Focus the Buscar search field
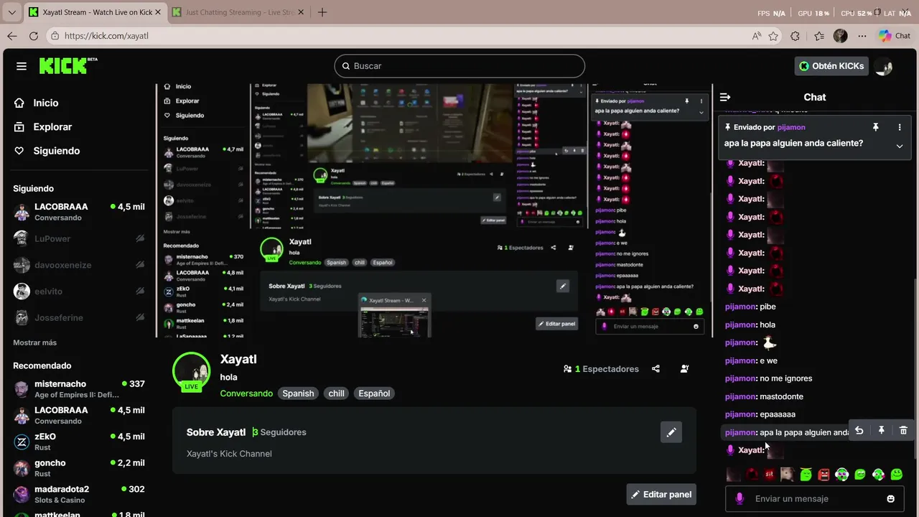This screenshot has width=919, height=517. pyautogui.click(x=459, y=66)
